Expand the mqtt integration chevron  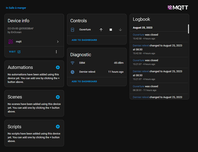coord(58,42)
